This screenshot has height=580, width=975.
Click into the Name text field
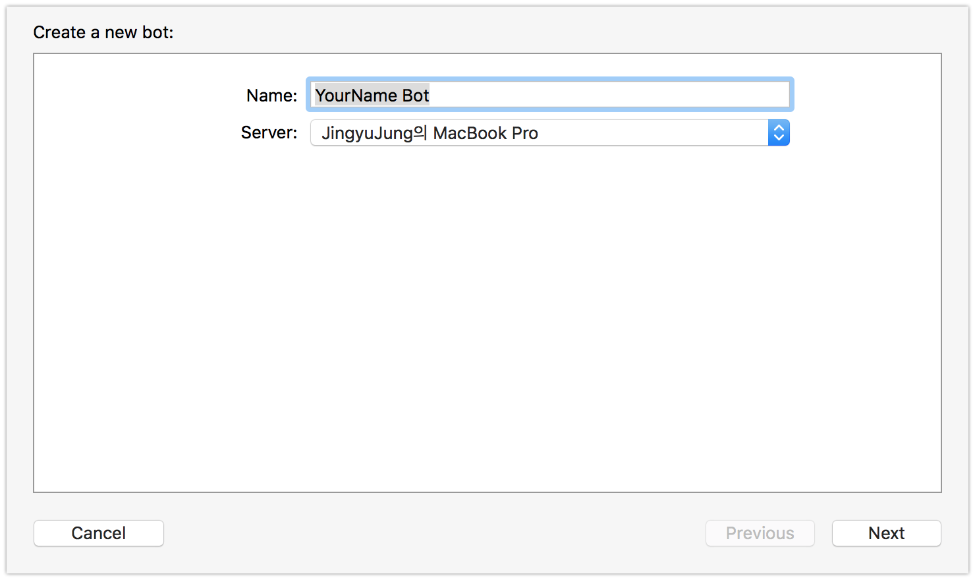click(550, 95)
